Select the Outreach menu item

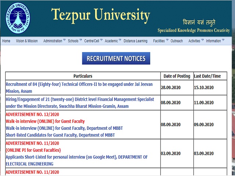pos(177,41)
